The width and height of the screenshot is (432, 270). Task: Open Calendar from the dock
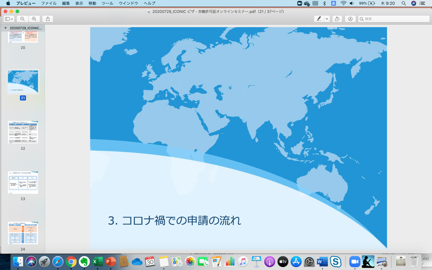[x=150, y=261]
